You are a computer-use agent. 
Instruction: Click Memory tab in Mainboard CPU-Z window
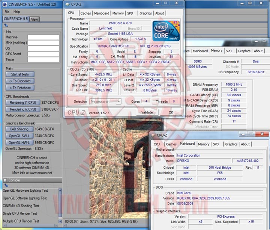click(x=204, y=144)
